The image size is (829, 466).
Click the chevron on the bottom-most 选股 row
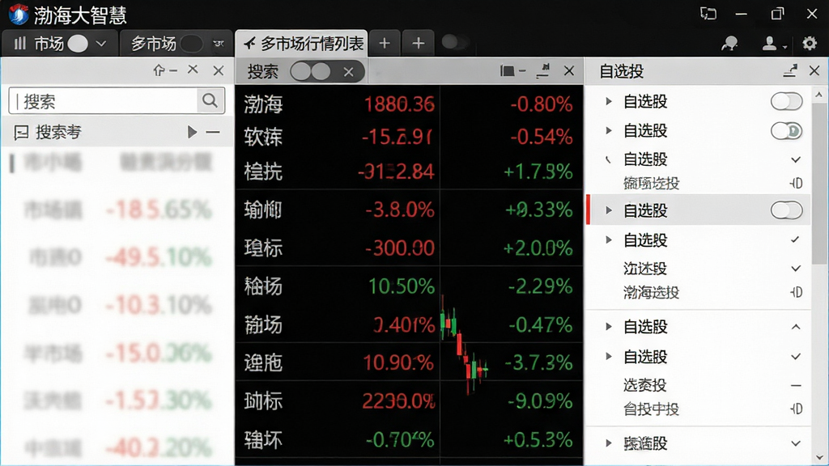[x=796, y=443]
